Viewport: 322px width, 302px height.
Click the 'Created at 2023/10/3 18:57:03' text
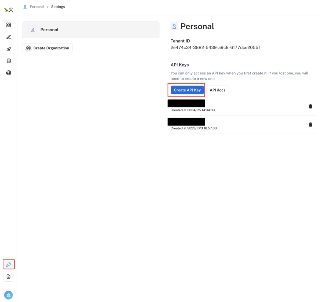pyautogui.click(x=194, y=128)
